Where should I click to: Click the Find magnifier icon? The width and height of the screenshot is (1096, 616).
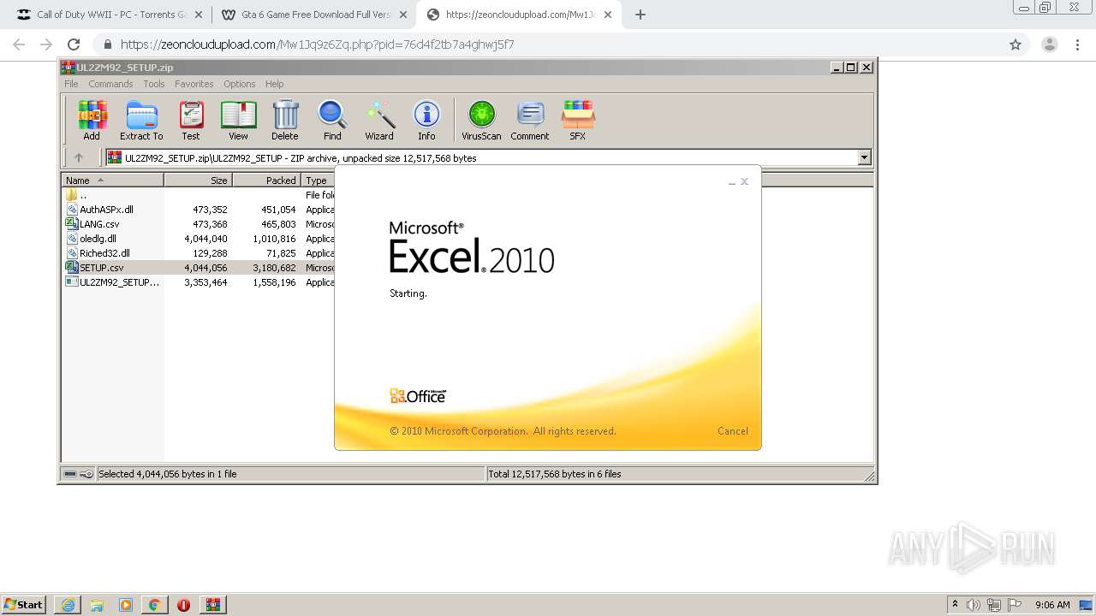pyautogui.click(x=332, y=120)
